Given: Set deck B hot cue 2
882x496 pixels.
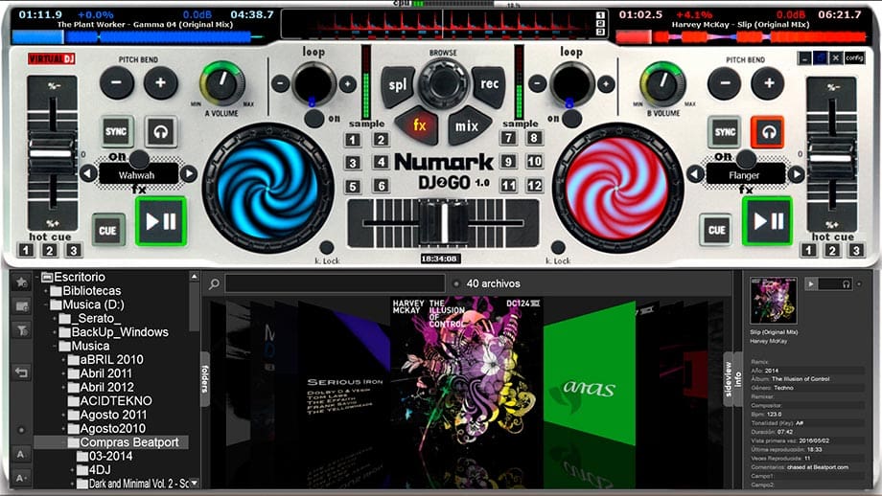Looking at the screenshot, I should 832,250.
